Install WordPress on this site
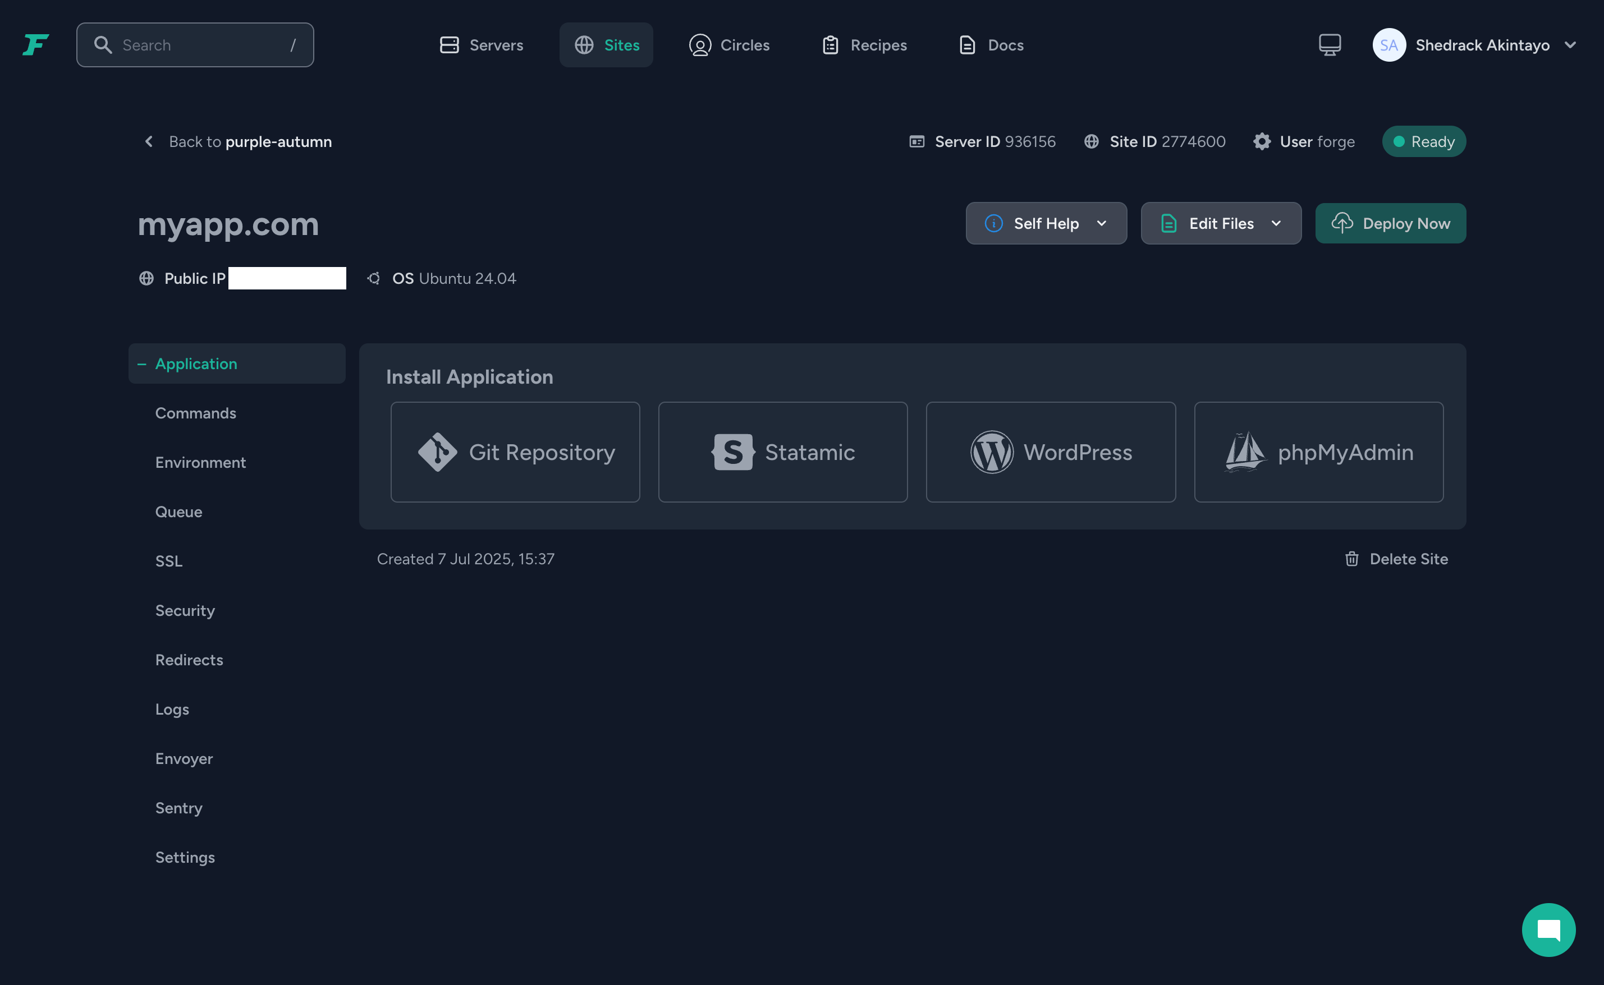This screenshot has height=985, width=1604. [1050, 452]
